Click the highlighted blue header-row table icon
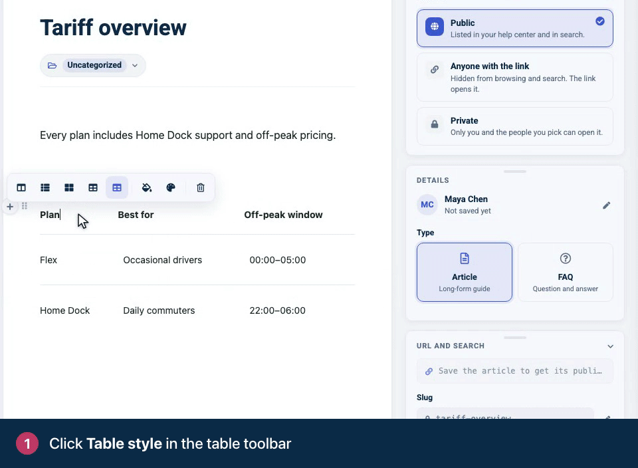This screenshot has width=638, height=468. 117,187
